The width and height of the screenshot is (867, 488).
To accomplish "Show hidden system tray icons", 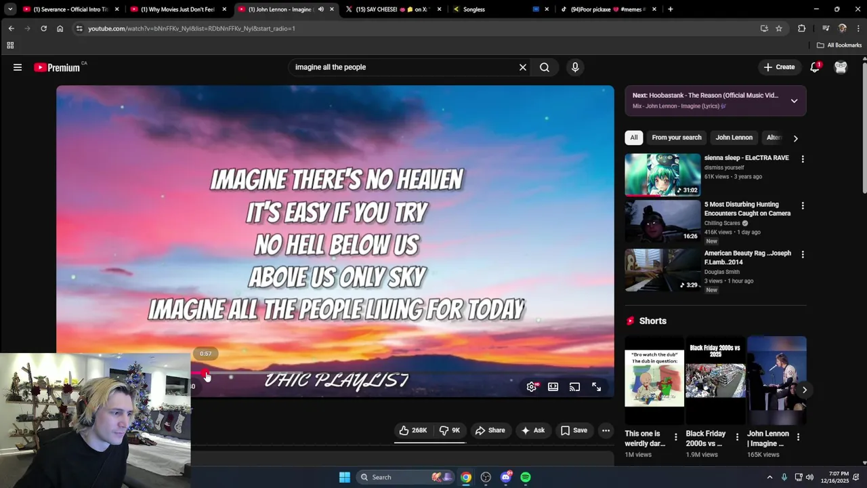I will (769, 477).
